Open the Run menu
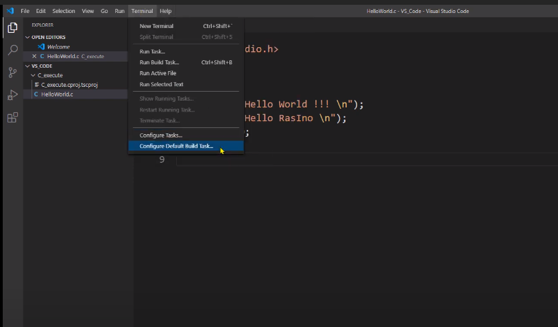The width and height of the screenshot is (558, 327). point(119,11)
